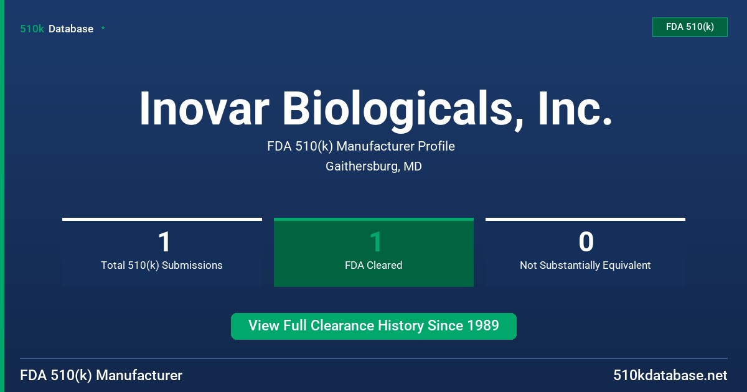
Task: Click the FDA 510(k) Manufacturer footer label
Action: coord(101,375)
